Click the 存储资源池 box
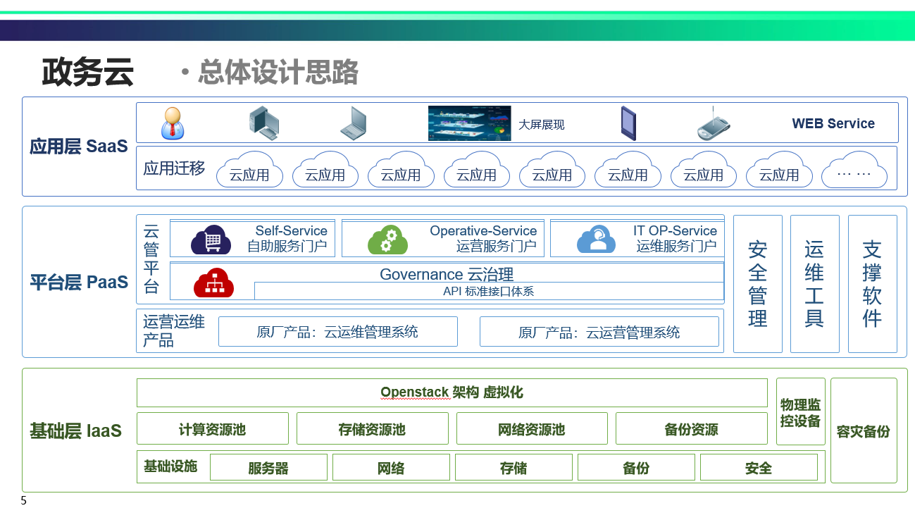The height and width of the screenshot is (508, 915). pyautogui.click(x=373, y=428)
